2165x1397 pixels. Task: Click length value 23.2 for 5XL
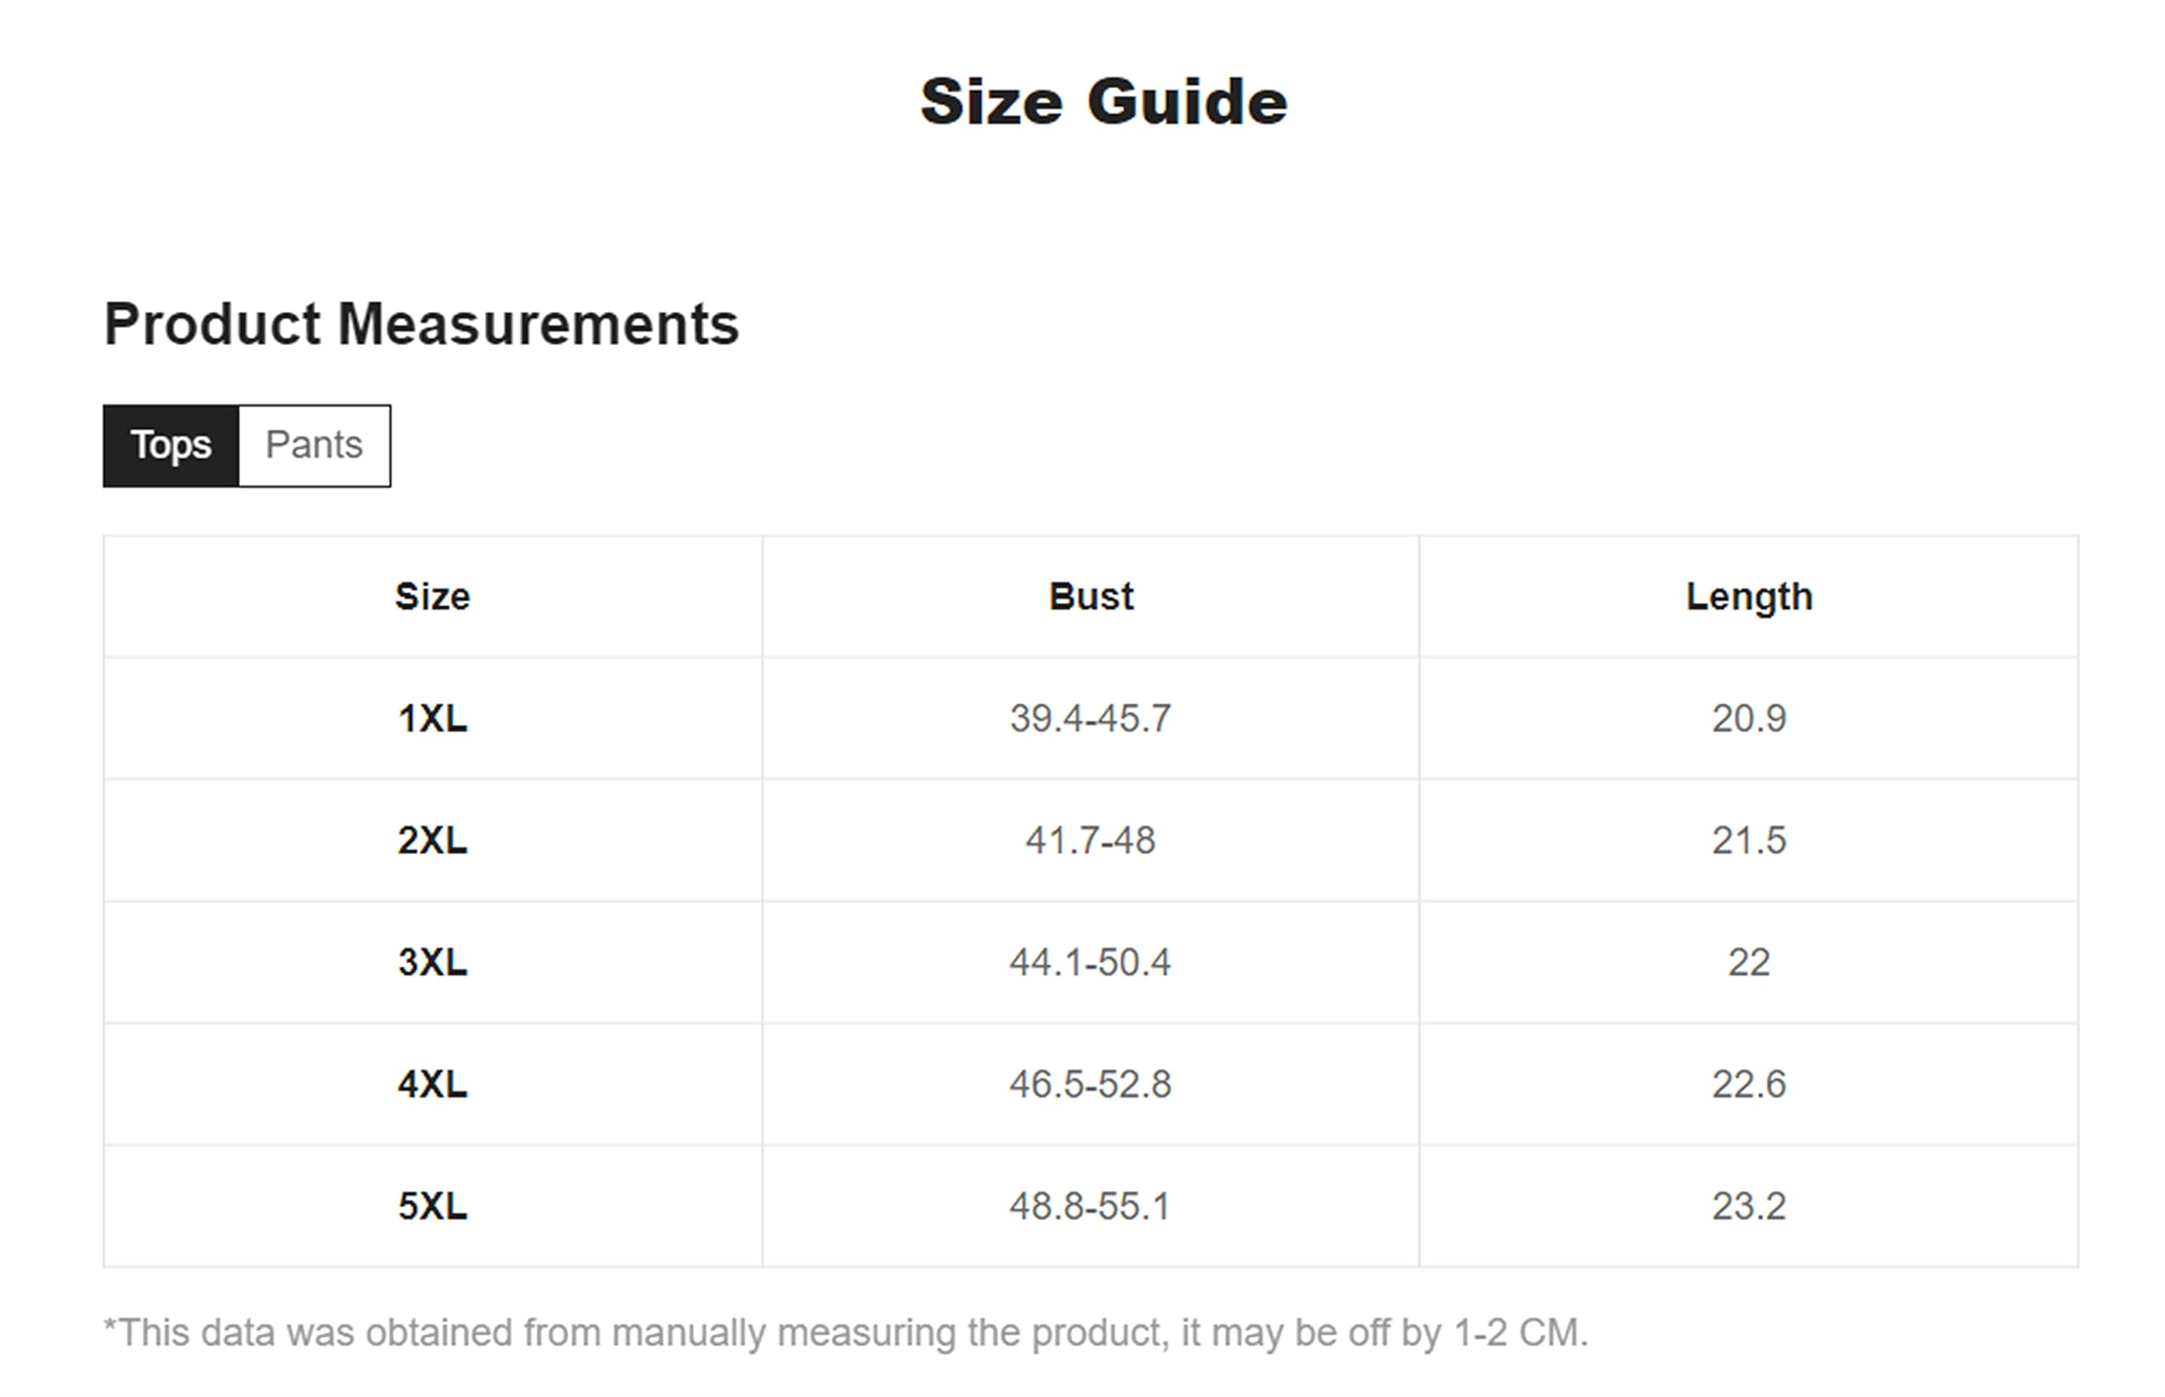point(1750,1207)
